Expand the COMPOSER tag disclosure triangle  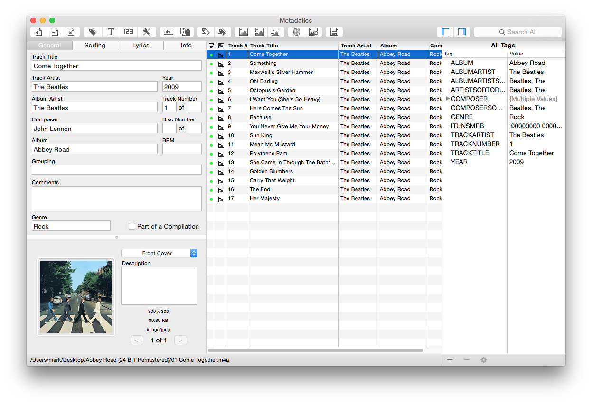pos(448,99)
